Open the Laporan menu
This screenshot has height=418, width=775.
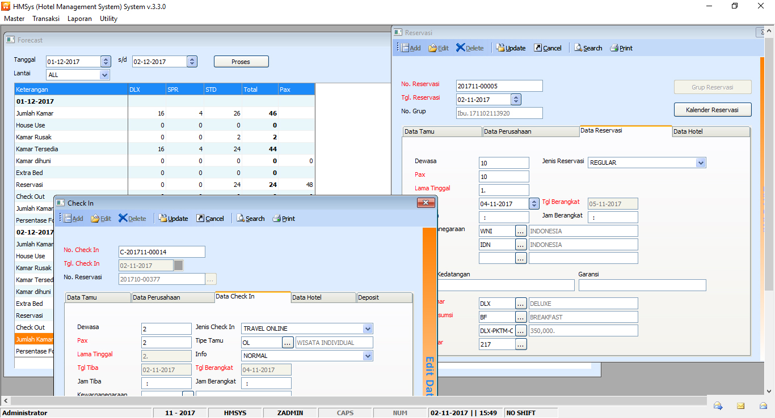tap(80, 19)
